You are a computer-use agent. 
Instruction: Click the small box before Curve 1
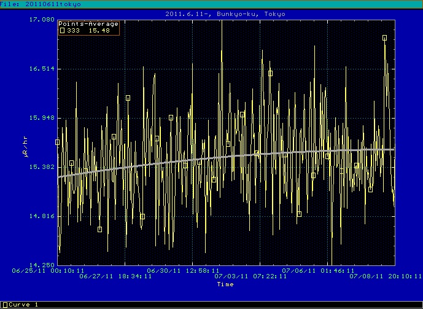point(3,305)
